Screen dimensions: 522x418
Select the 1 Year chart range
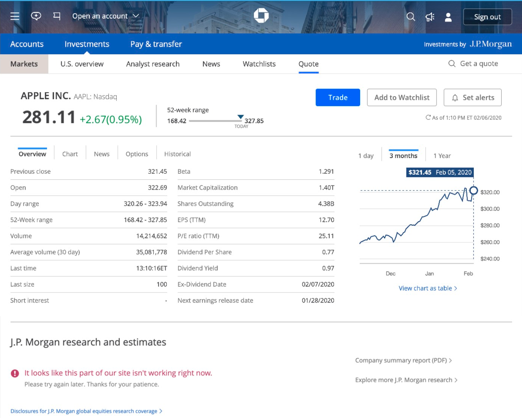[x=442, y=156]
